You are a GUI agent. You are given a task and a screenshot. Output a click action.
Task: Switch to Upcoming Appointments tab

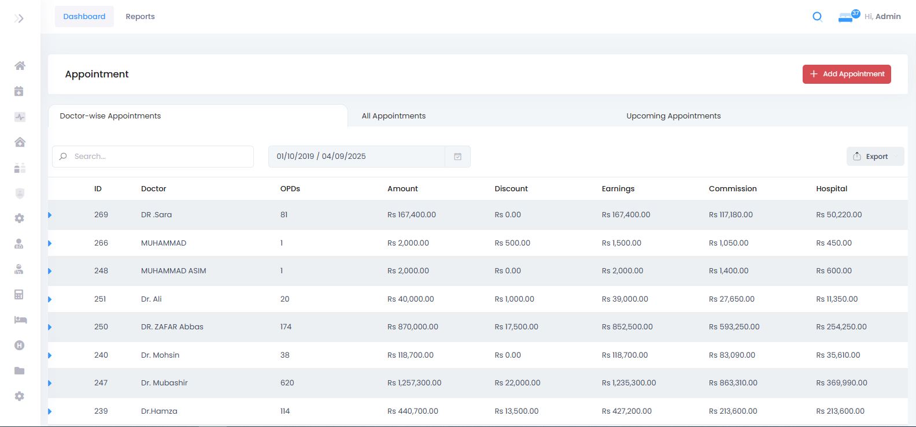674,116
